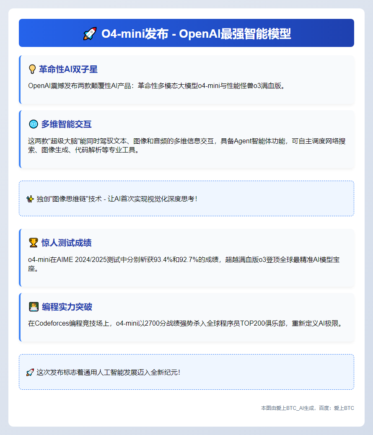
Task: Click the paragraph starting OpenAI震撼发布两款颠覆性AI产品
Action: [157, 86]
